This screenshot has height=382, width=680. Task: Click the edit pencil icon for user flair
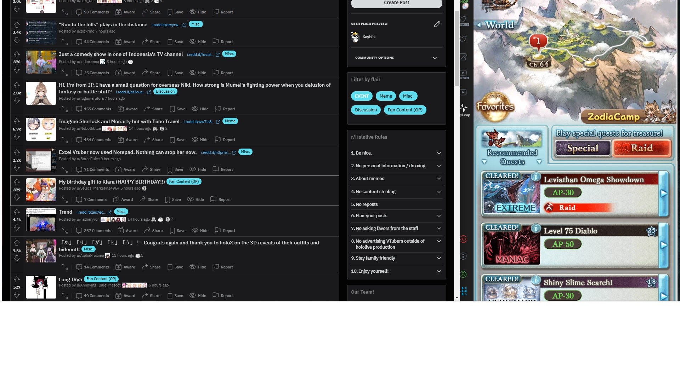[437, 24]
